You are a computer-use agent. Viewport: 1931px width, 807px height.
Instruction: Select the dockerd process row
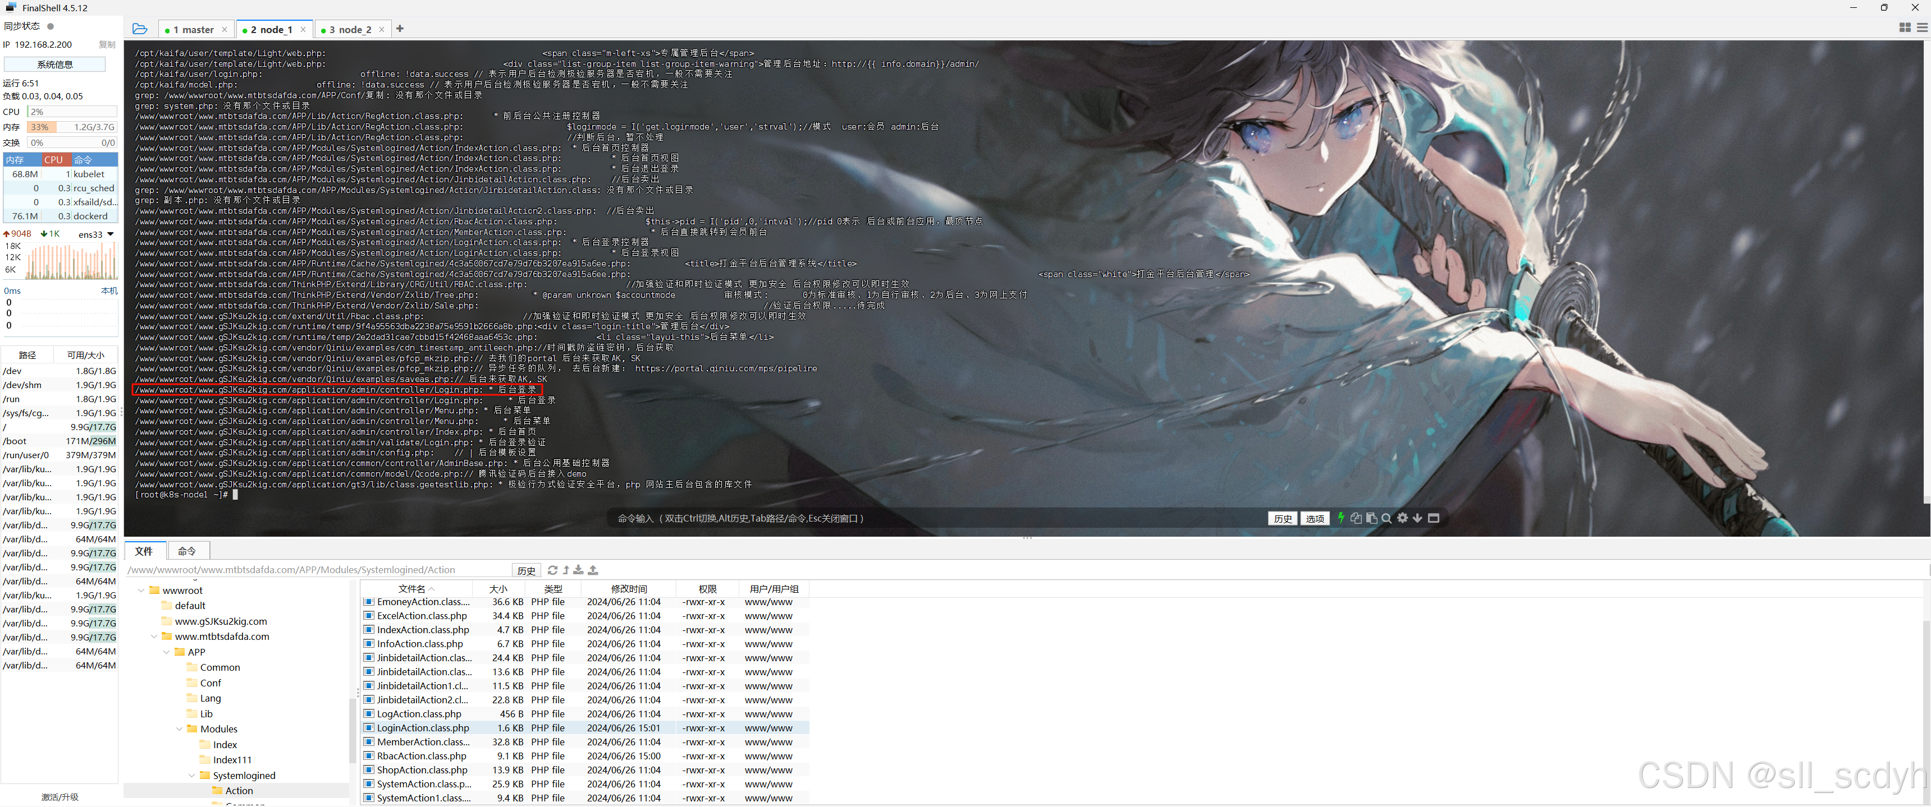[x=61, y=216]
